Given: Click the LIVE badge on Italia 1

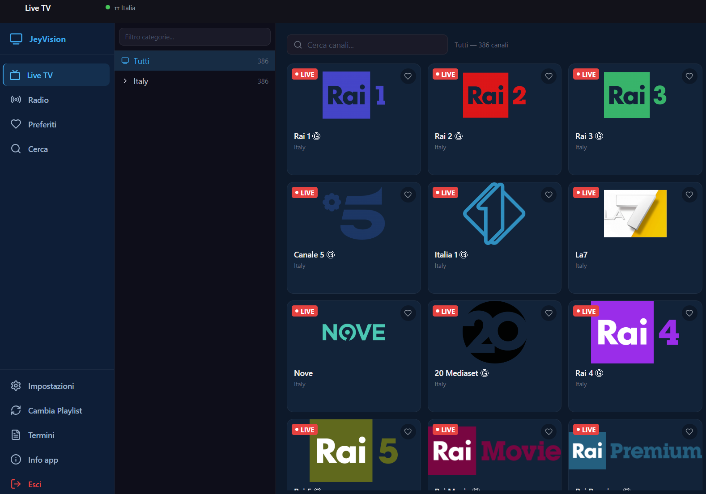Looking at the screenshot, I should [445, 193].
